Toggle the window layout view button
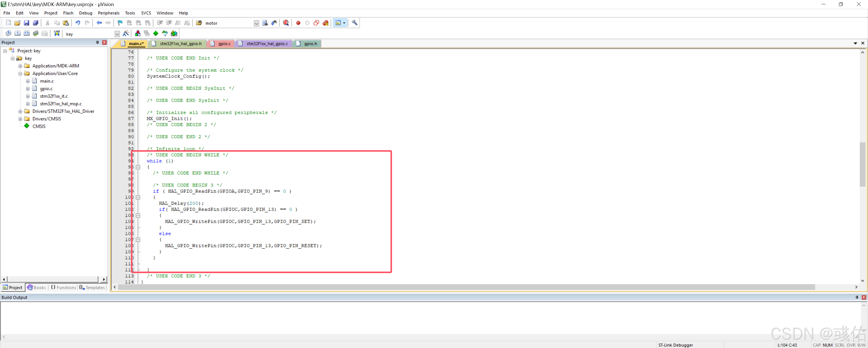 click(x=338, y=23)
